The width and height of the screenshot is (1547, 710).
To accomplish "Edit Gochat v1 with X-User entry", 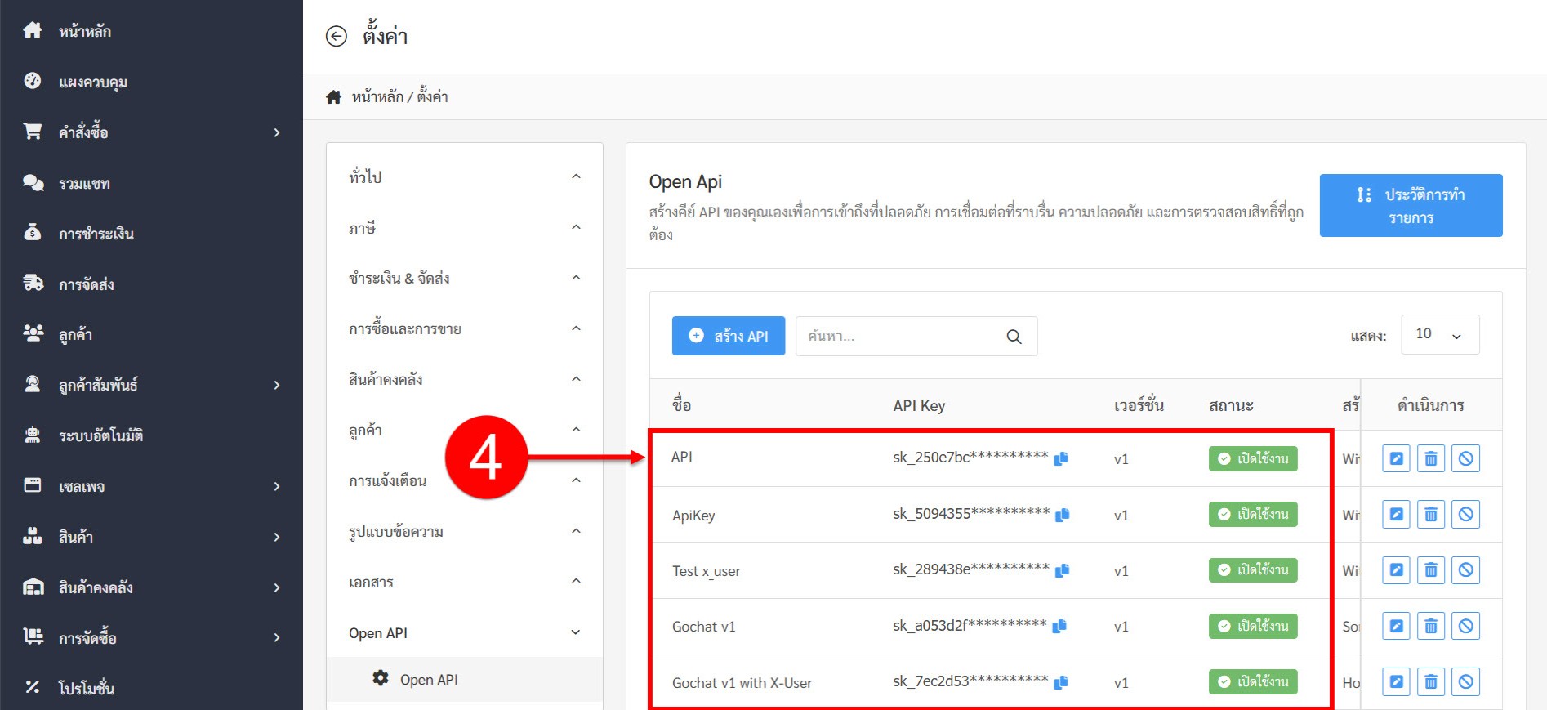I will [x=1396, y=682].
